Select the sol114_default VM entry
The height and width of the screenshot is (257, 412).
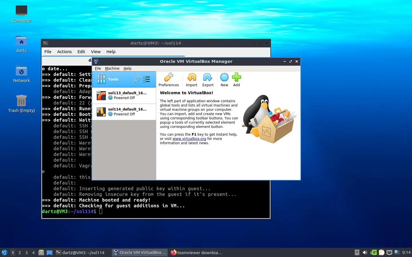[124, 112]
